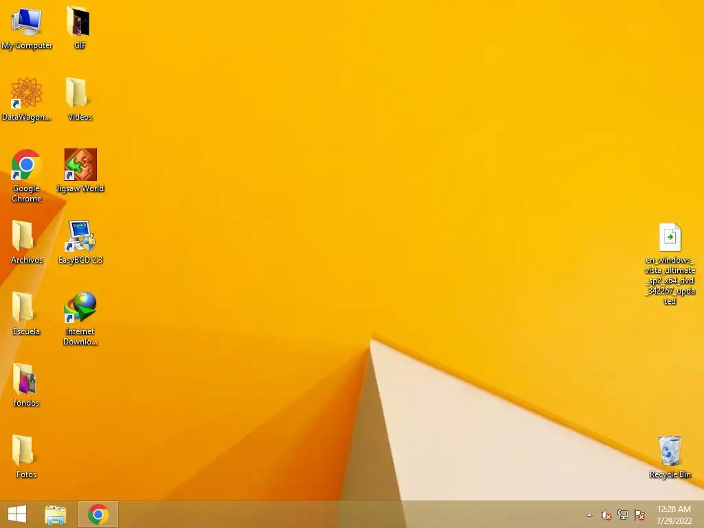Click the 'Jigsaw World' label text

click(80, 188)
